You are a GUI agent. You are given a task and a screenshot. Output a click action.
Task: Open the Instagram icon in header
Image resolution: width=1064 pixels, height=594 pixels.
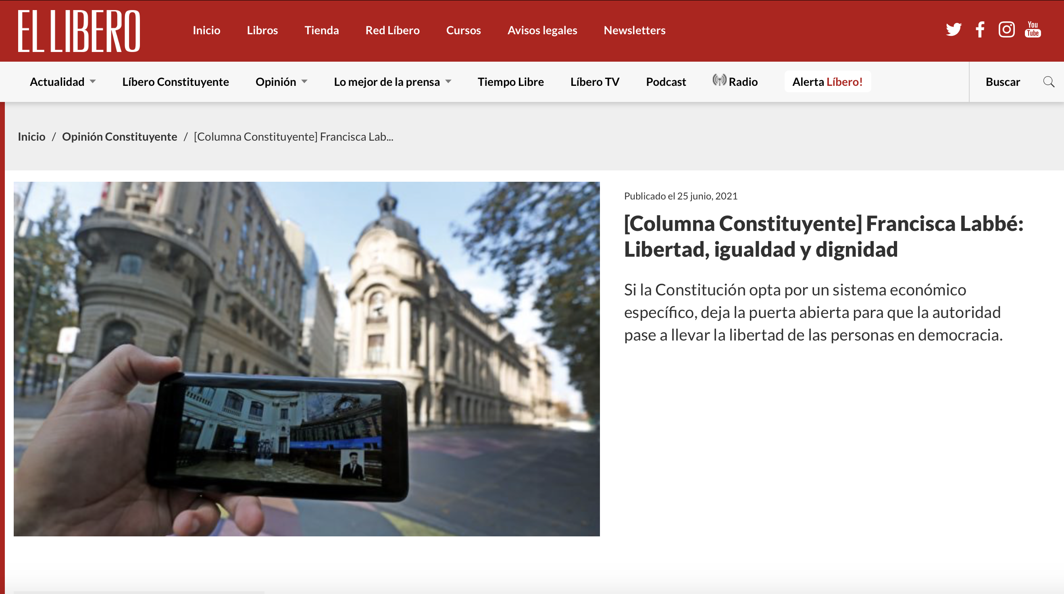click(1007, 30)
